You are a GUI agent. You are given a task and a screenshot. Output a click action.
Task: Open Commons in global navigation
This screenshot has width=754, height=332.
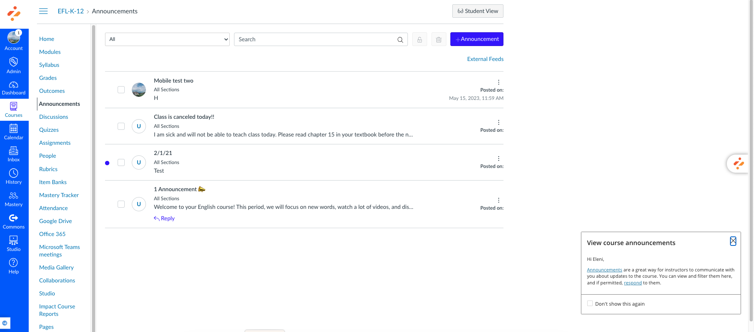pos(14,221)
